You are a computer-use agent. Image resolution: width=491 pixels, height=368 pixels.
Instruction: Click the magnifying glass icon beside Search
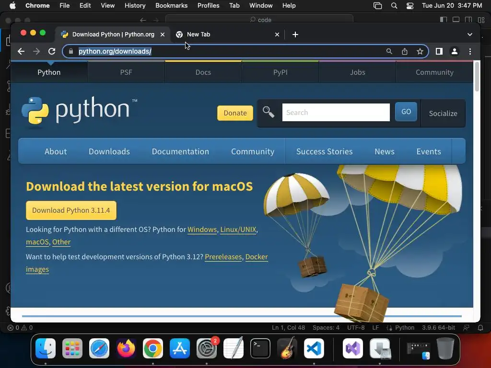[x=269, y=112]
